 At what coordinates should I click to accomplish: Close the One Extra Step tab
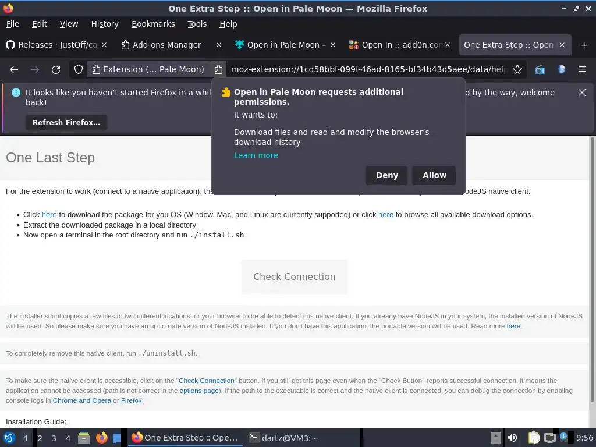click(x=562, y=45)
